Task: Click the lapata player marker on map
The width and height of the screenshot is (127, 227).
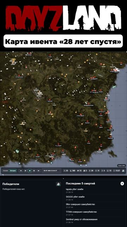Action: click(x=101, y=126)
